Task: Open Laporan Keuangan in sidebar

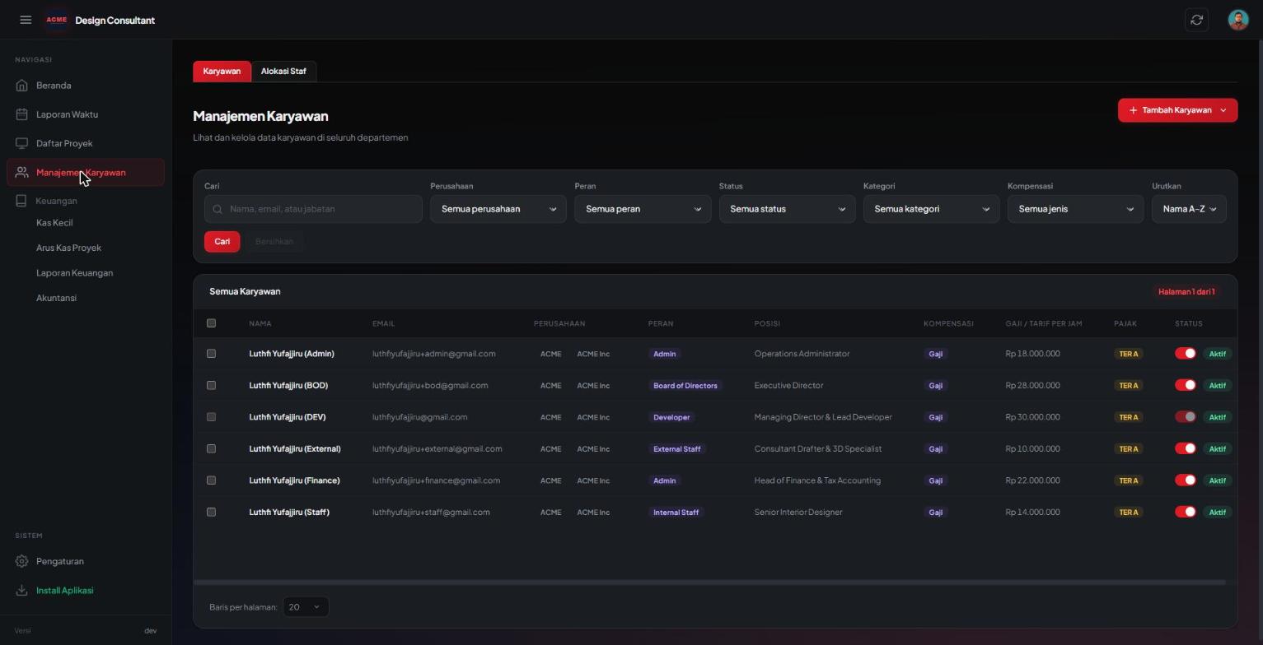Action: click(74, 273)
